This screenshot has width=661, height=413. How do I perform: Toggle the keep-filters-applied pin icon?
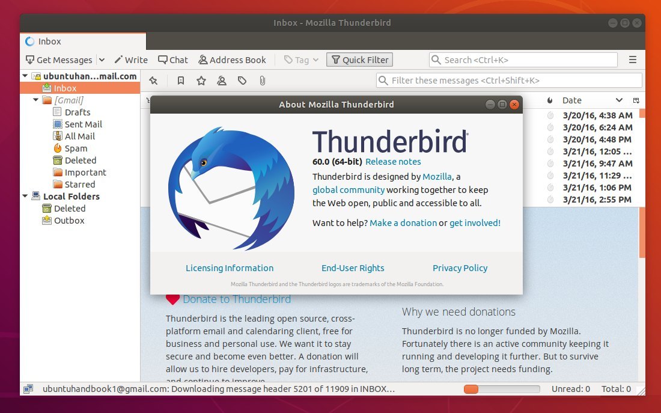[x=153, y=81]
